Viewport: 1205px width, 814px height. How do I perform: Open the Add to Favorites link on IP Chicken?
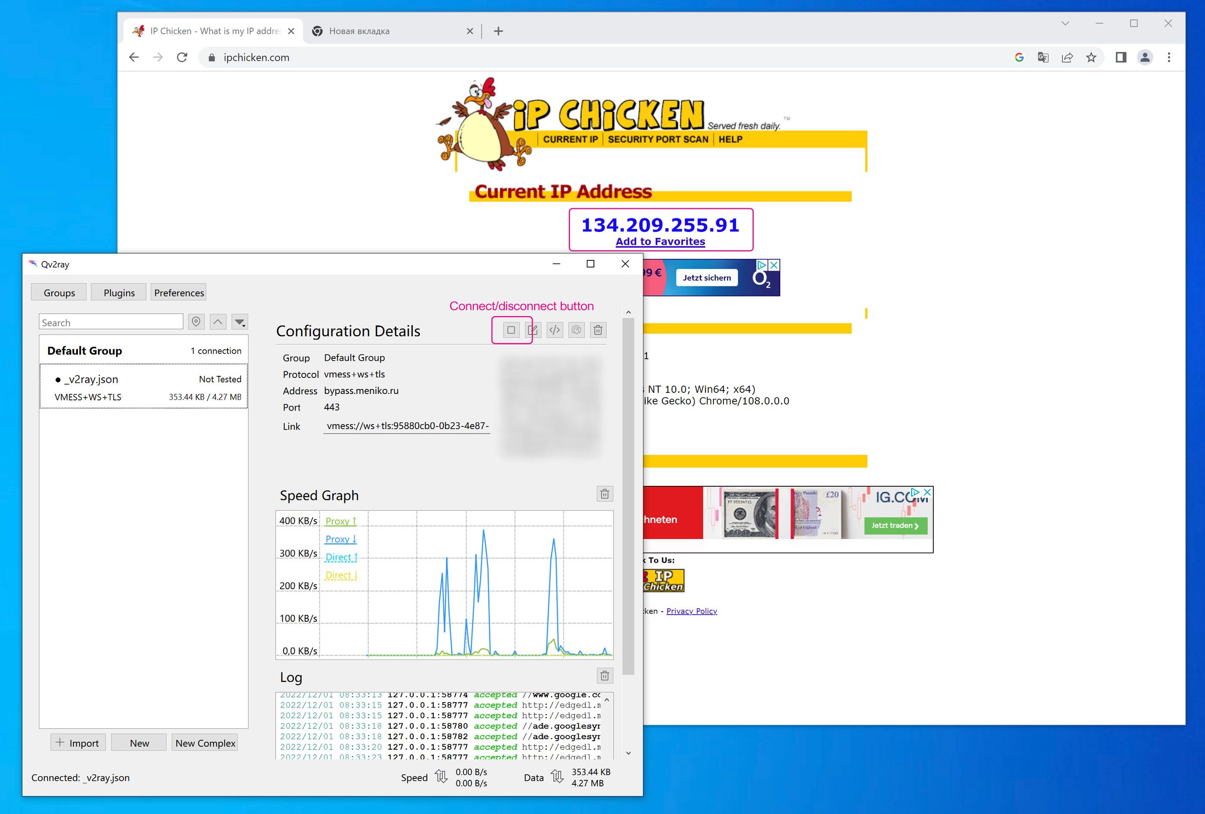660,241
